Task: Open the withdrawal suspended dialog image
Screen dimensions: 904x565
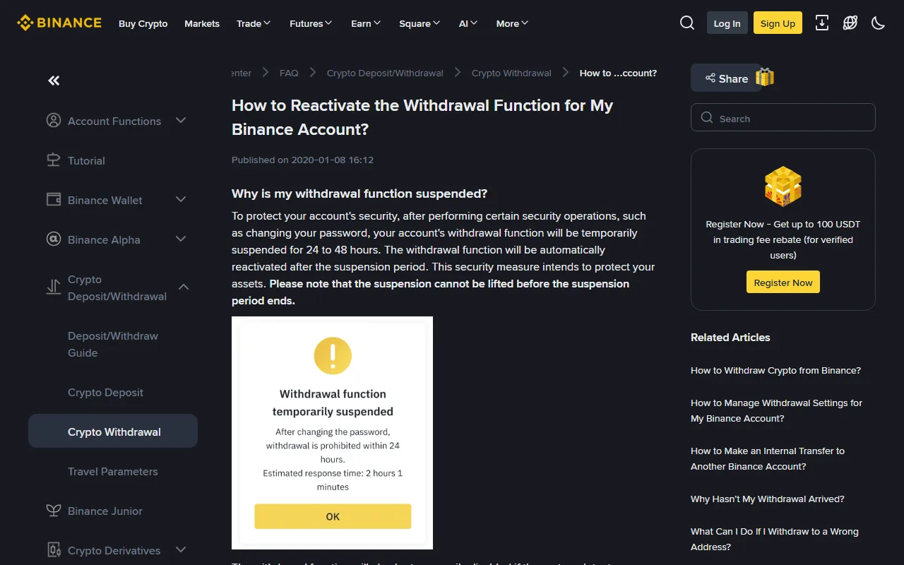Action: pos(332,433)
